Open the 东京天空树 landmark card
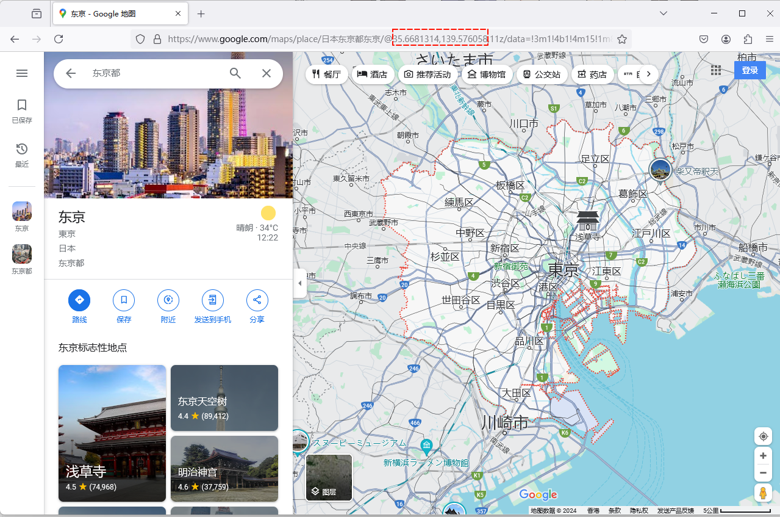The image size is (780, 517). point(224,398)
